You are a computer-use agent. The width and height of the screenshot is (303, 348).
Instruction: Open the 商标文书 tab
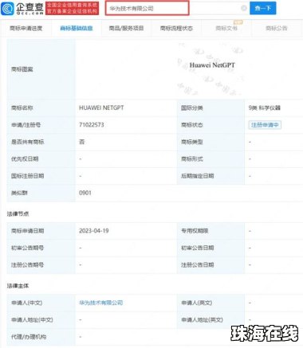[x=226, y=28]
